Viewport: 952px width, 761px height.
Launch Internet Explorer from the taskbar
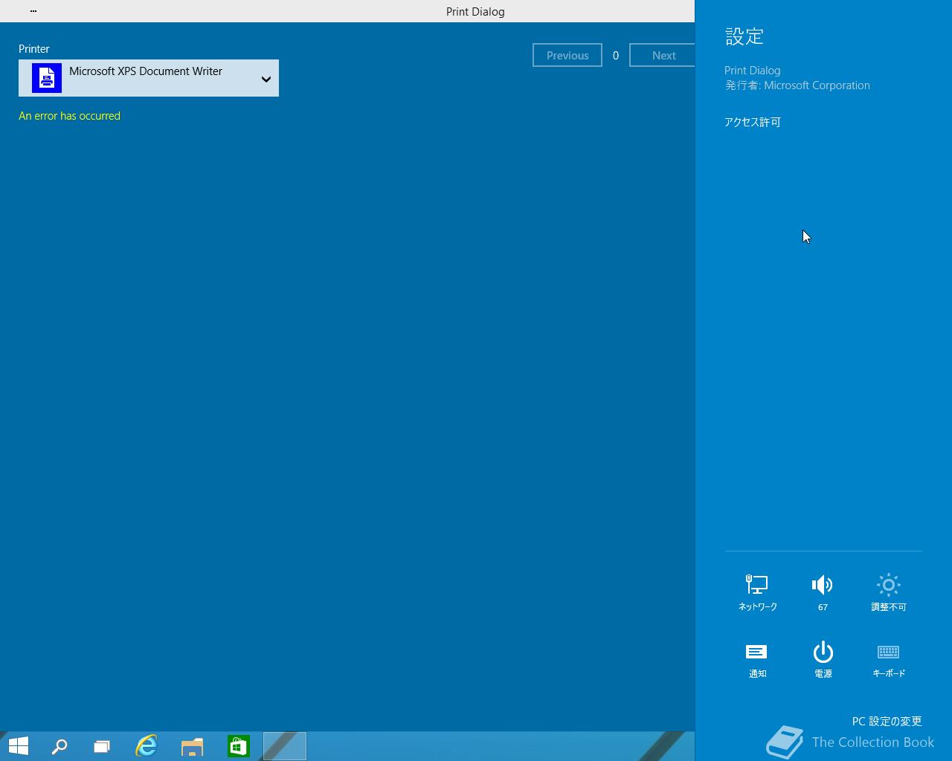(x=147, y=746)
